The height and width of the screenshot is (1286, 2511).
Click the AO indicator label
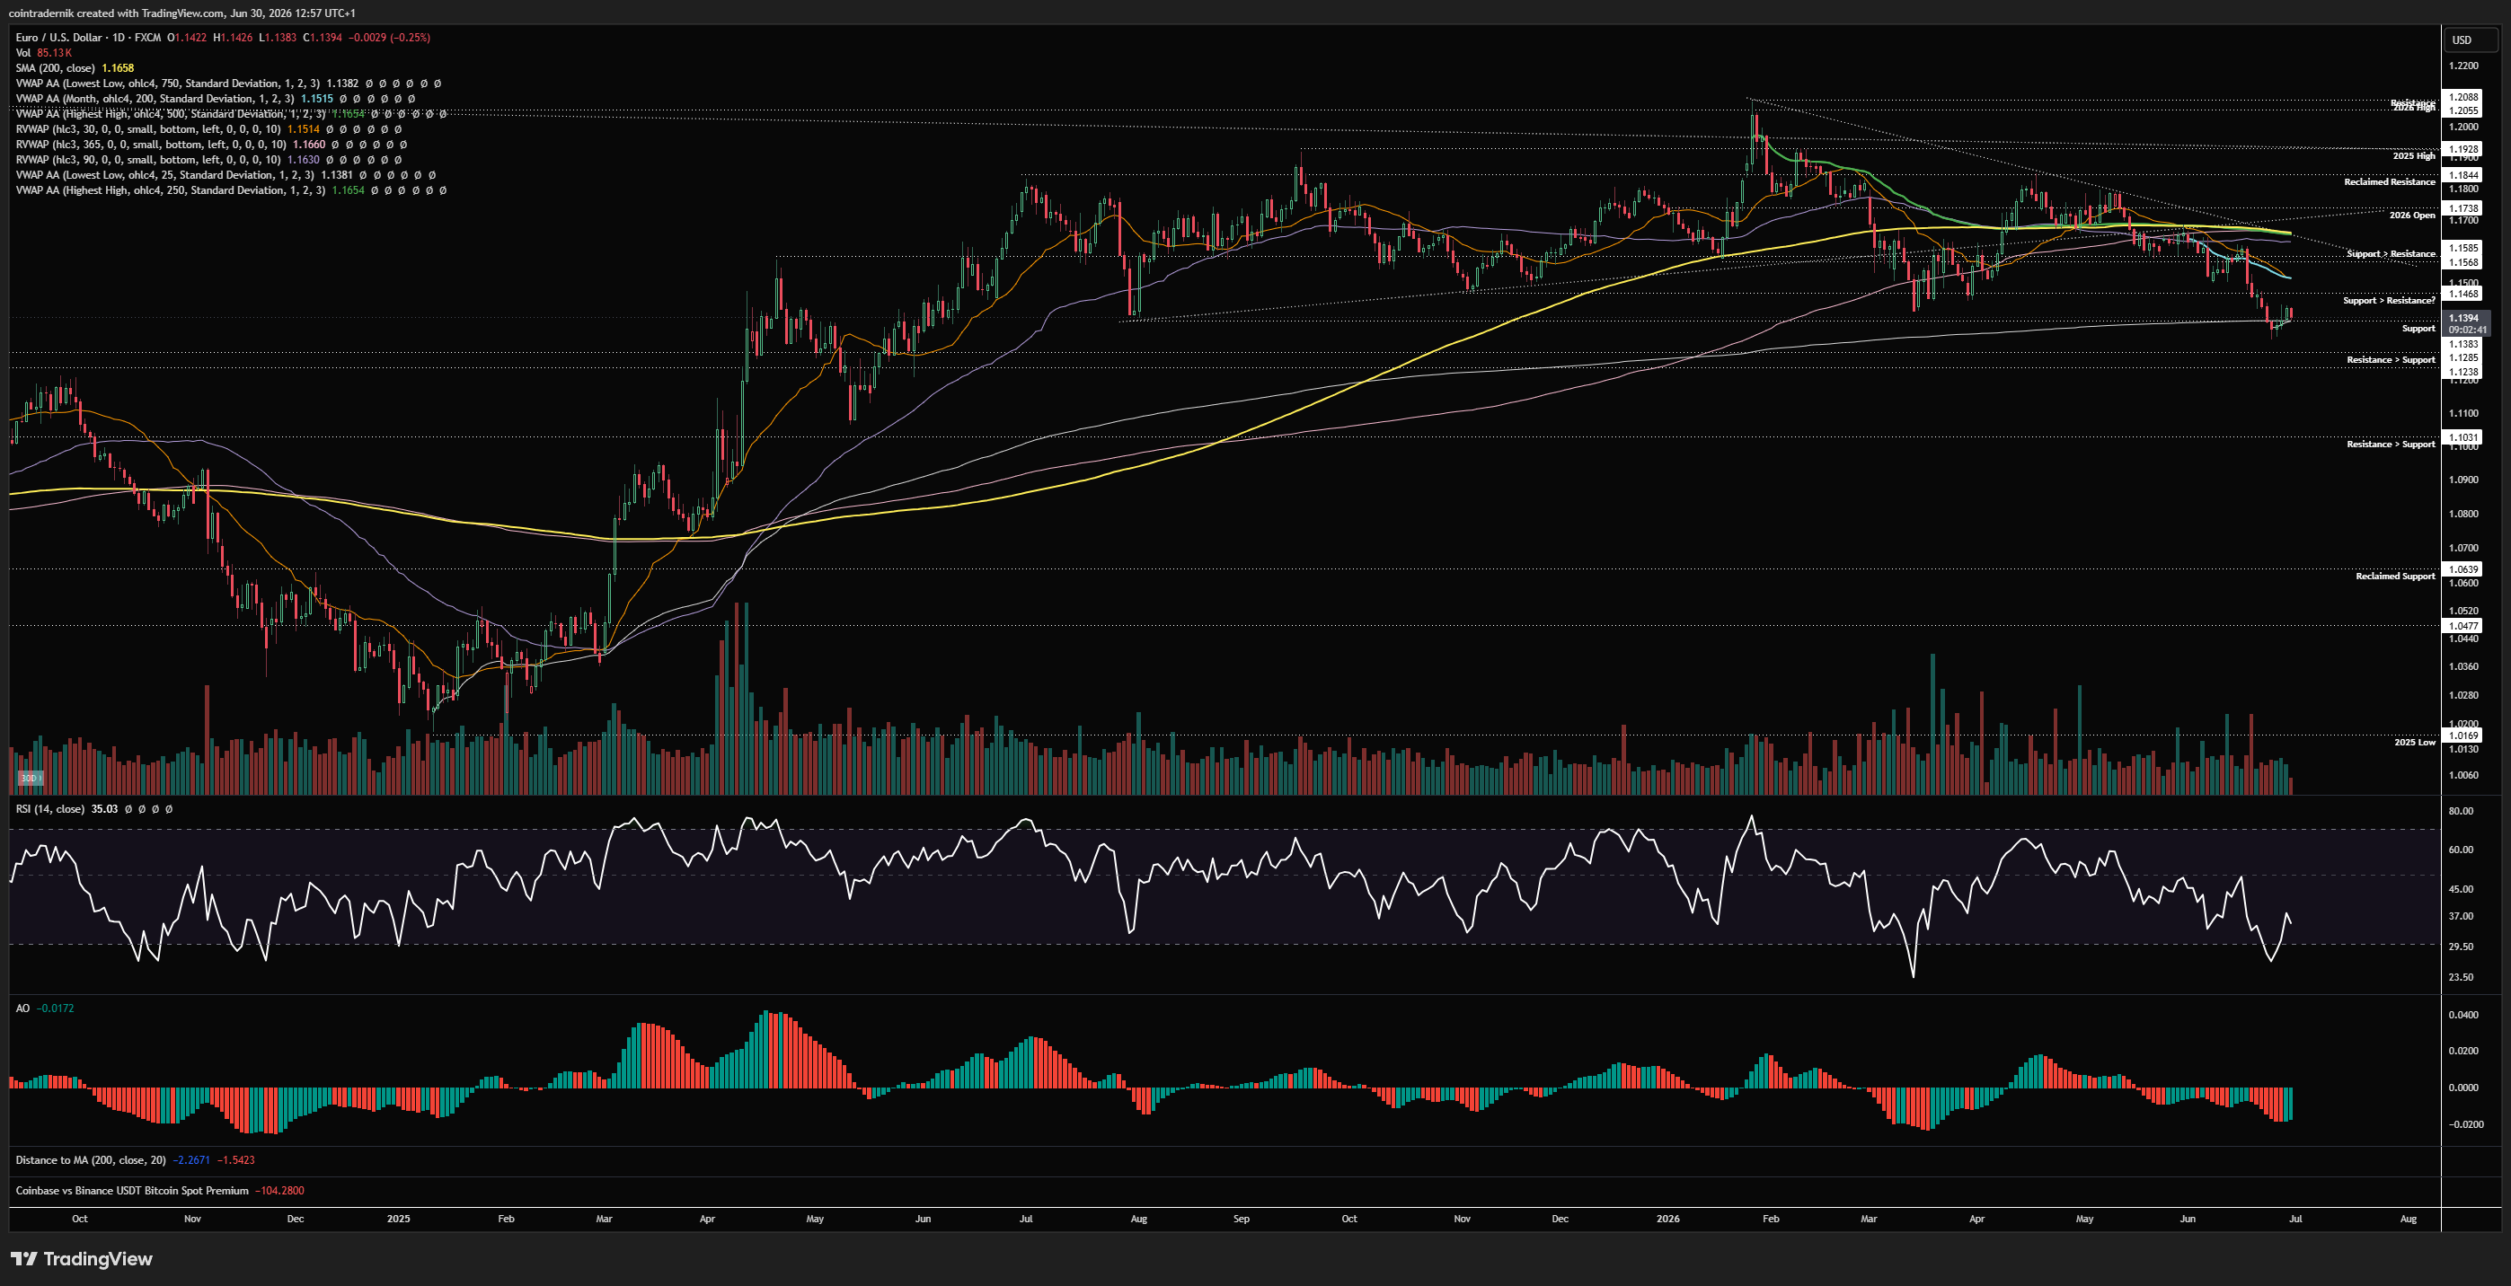(x=22, y=1009)
